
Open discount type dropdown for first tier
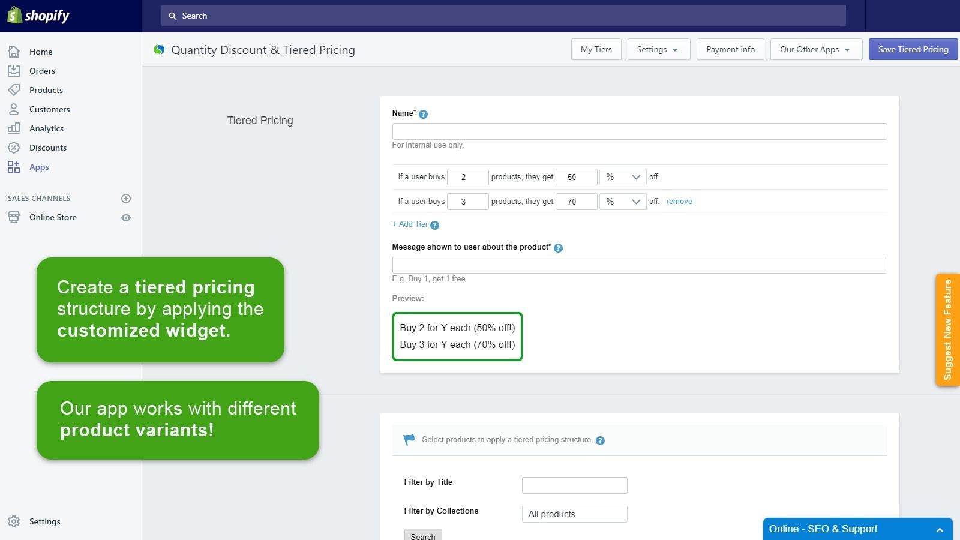tap(623, 177)
